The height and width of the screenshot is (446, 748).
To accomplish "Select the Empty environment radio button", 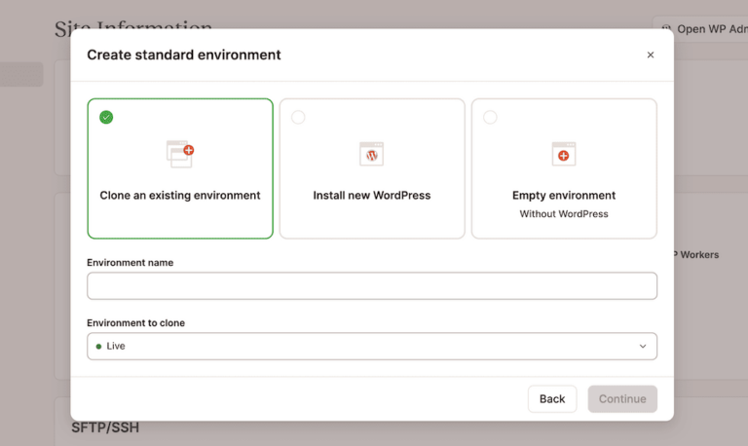I will 490,117.
